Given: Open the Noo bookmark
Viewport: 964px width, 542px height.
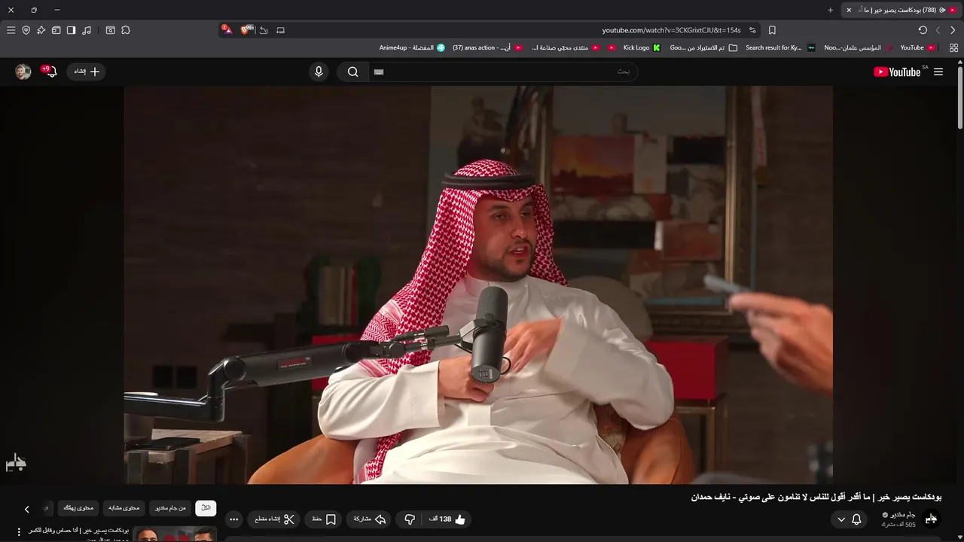Looking at the screenshot, I should coord(859,47).
